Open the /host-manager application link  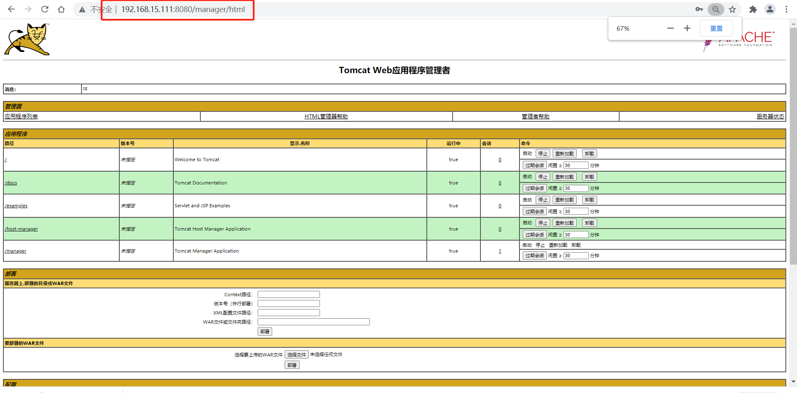21,229
